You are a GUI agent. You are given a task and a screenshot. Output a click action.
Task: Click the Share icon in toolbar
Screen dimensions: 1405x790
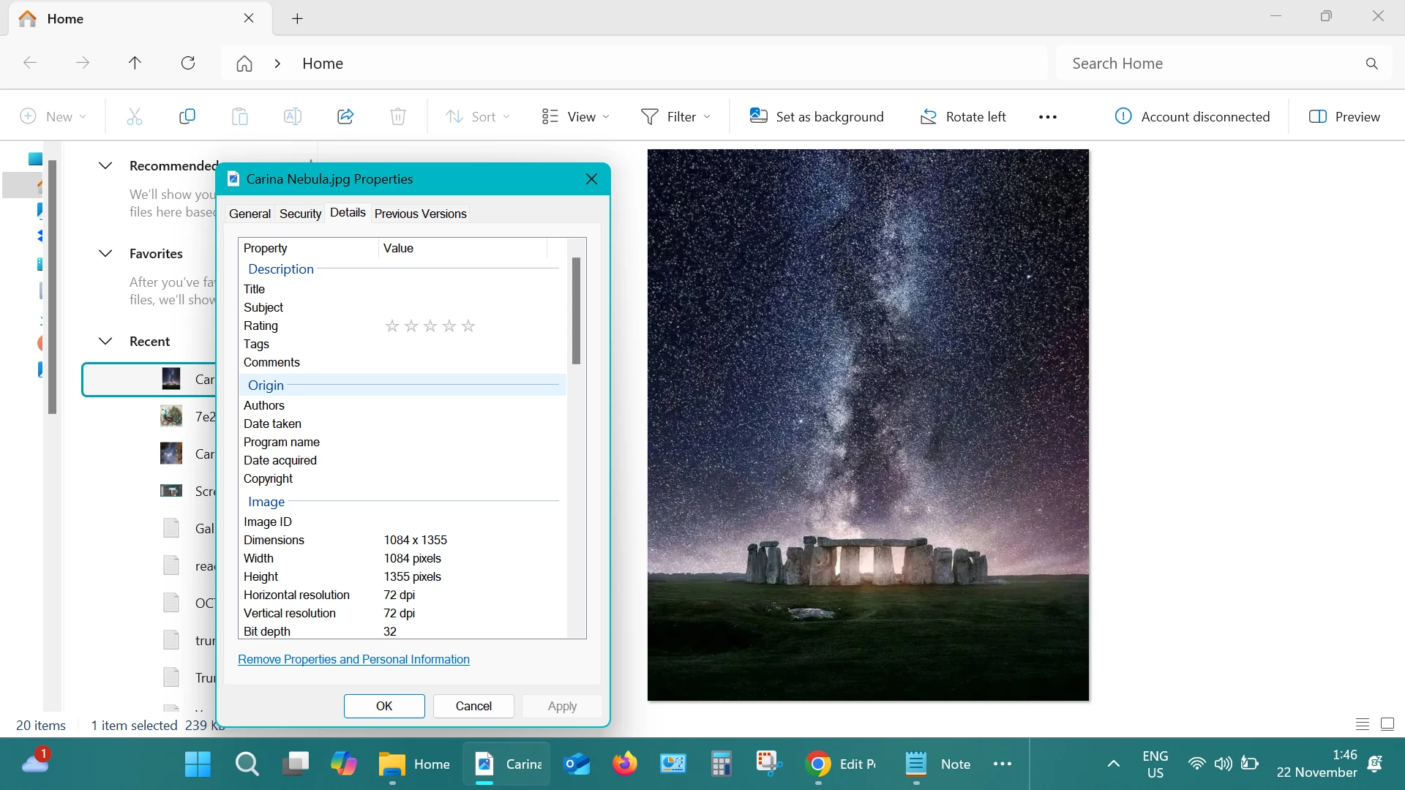pos(345,116)
